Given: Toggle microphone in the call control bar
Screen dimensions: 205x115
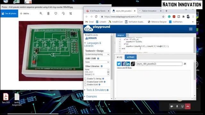Looking at the screenshot, I should (x=177, y=106).
